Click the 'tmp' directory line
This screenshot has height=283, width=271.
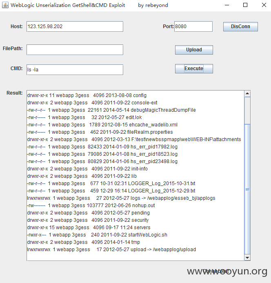[84, 242]
